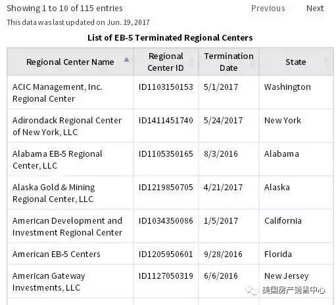Click the Regional Center Name column header
The width and height of the screenshot is (336, 305).
[70, 62]
